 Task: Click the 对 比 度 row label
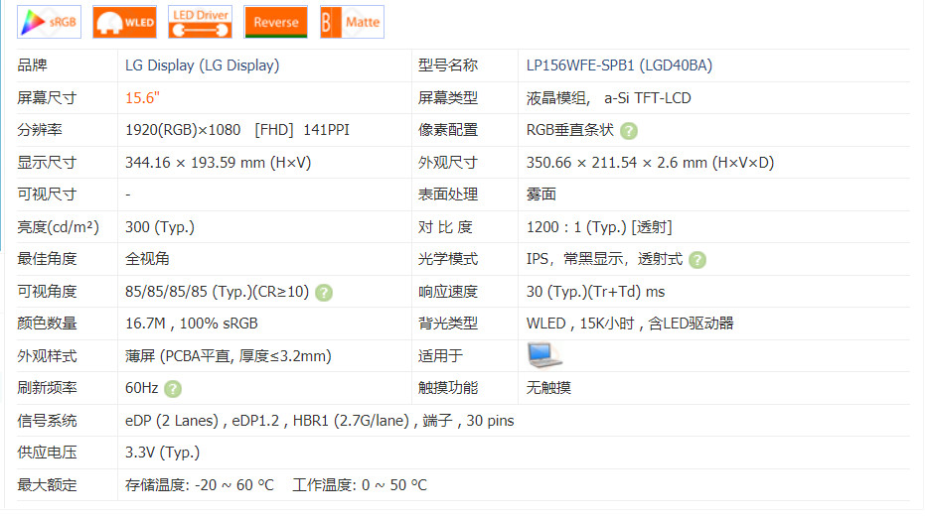[x=445, y=226]
